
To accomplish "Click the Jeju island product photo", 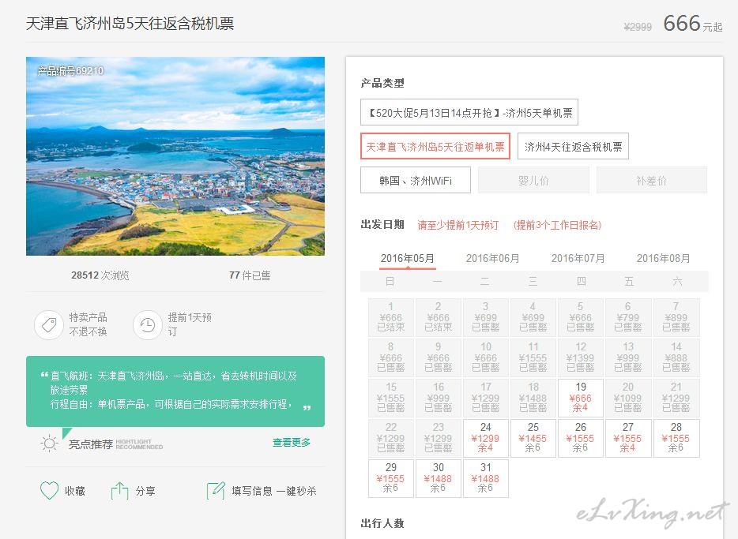I will [175, 156].
